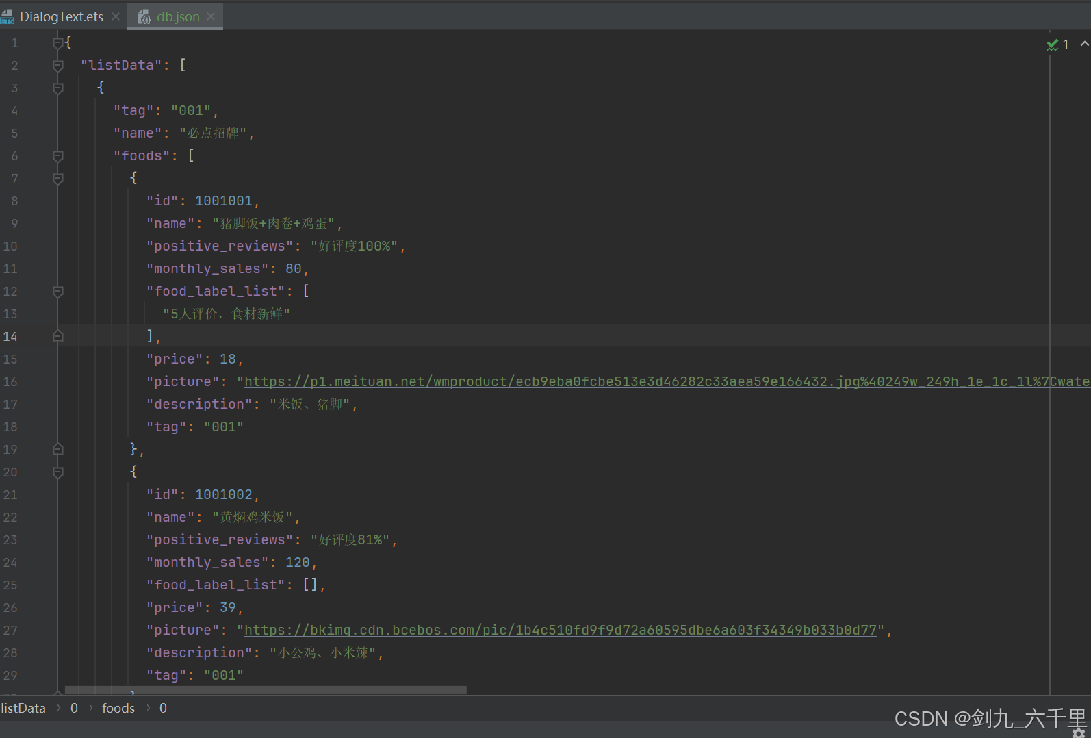Click the "5人评价, 食材新鲜" label string

(x=227, y=314)
